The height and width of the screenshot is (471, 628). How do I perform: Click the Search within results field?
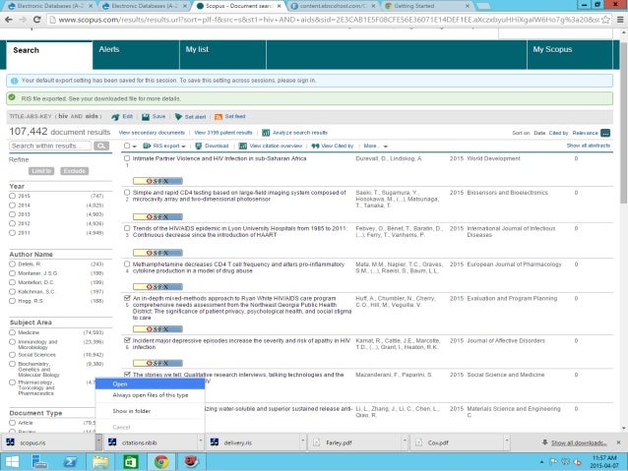(x=50, y=146)
